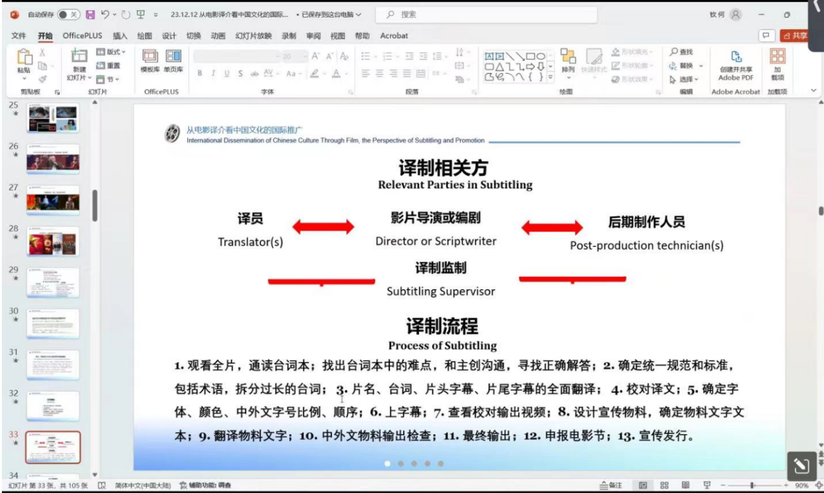Click the 查找 find button
The height and width of the screenshot is (493, 824).
pyautogui.click(x=681, y=52)
